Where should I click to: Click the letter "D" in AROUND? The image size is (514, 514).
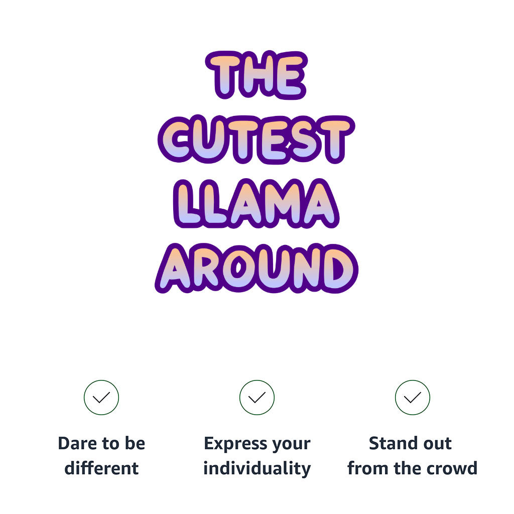[x=338, y=268]
